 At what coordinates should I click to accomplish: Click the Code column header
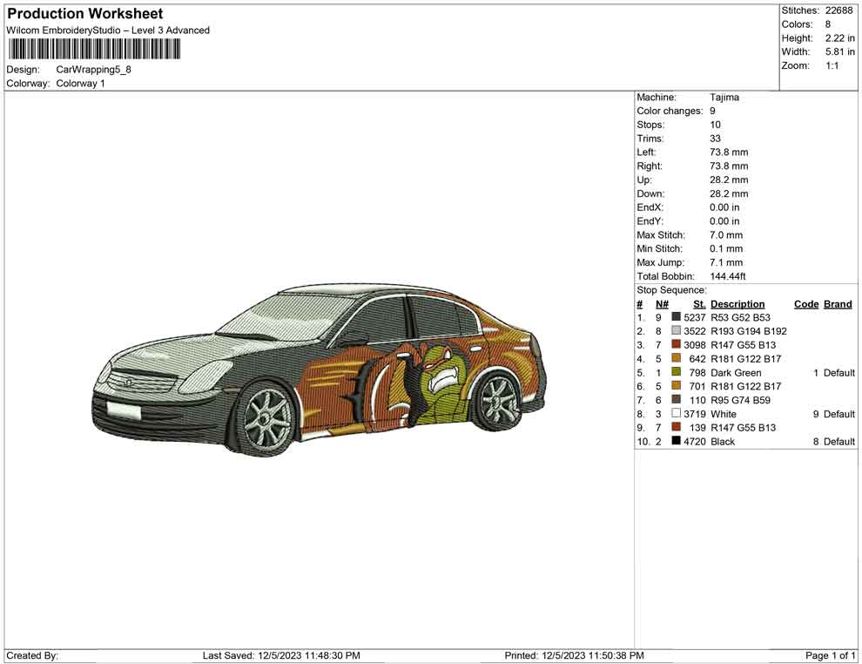(x=806, y=304)
